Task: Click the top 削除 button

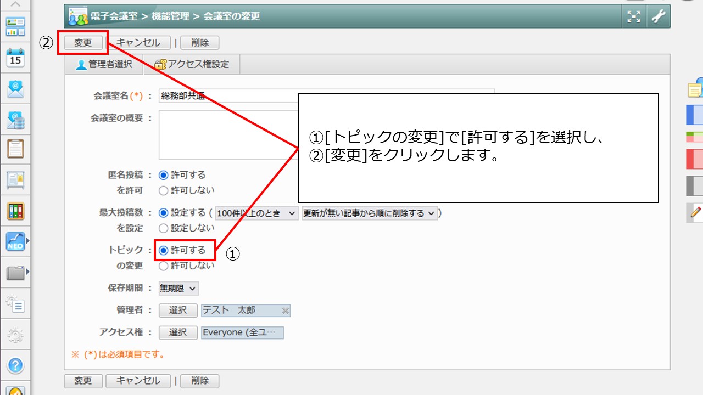Action: (x=199, y=43)
